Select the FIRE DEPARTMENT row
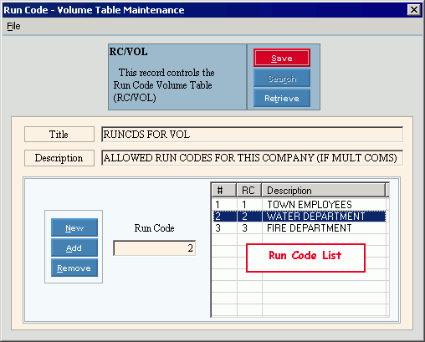Viewport: 425px width, 342px height. tap(300, 228)
